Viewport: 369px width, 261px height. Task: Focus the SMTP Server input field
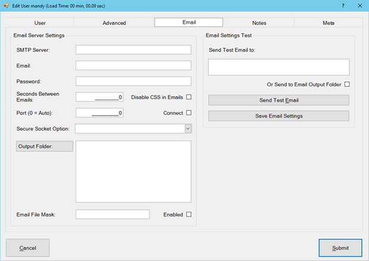tap(133, 49)
